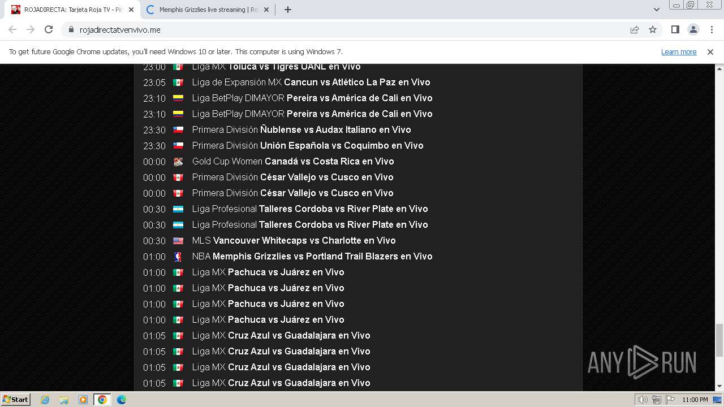The height and width of the screenshot is (407, 724).
Task: Switch to Memphis Grizzlies live streaming tab
Action: click(208, 10)
